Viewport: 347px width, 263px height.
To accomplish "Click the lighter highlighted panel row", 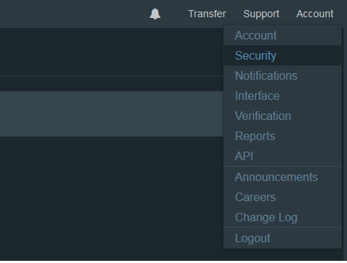I will point(112,114).
